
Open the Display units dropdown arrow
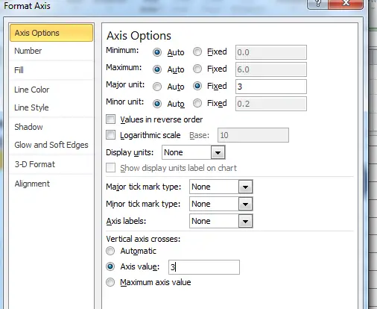pyautogui.click(x=218, y=152)
